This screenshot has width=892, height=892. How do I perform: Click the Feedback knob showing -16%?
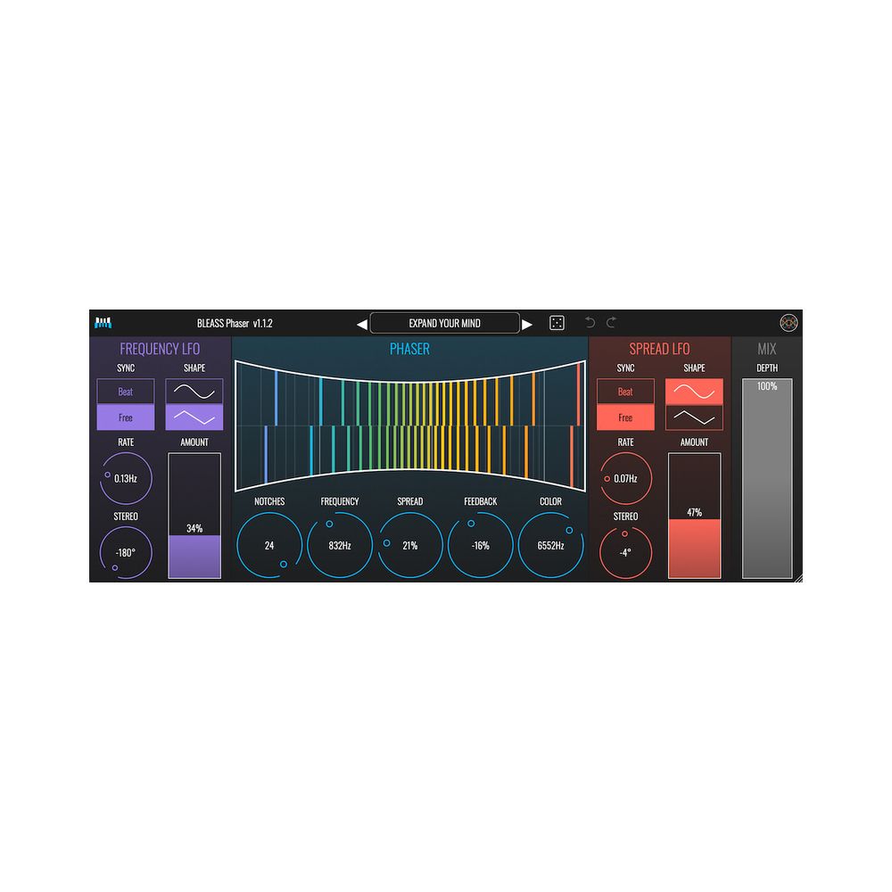point(481,545)
